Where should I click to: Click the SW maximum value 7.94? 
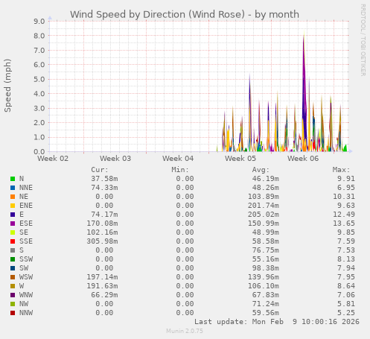[x=346, y=268]
